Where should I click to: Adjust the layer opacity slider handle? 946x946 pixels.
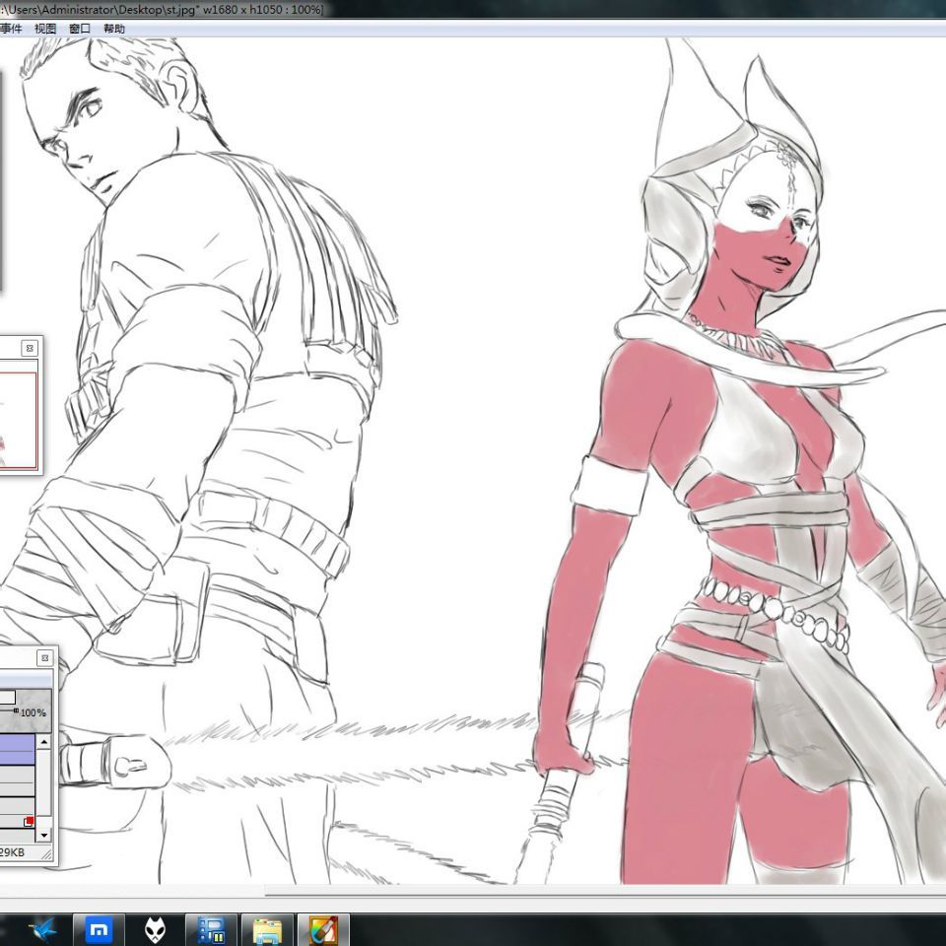coord(18,711)
